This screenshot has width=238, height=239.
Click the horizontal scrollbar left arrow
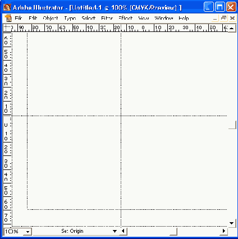click(x=123, y=231)
